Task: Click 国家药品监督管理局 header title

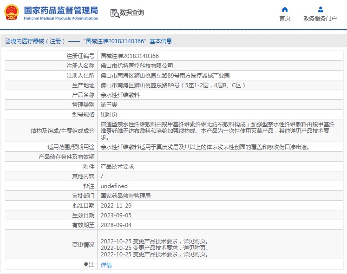Action: click(61, 10)
